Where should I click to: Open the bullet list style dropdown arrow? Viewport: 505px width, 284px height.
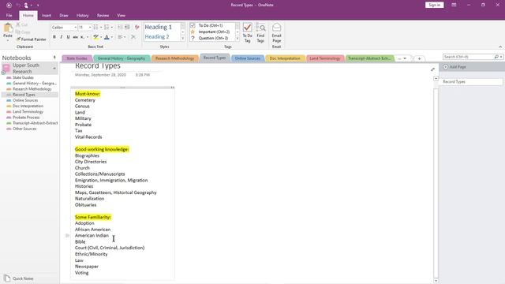coord(101,28)
